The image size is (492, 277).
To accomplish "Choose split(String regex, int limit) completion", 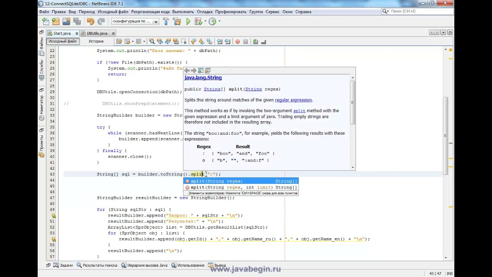I will (241, 187).
